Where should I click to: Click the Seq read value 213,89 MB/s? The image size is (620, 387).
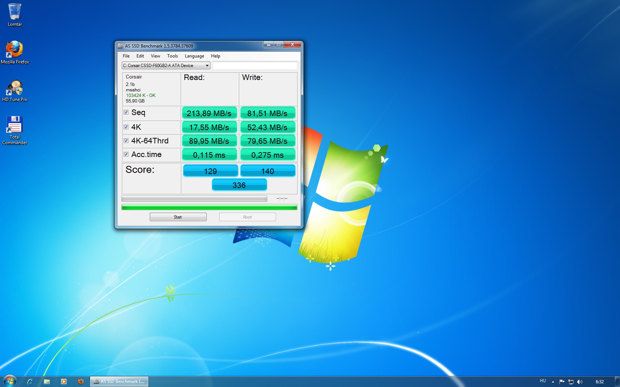pyautogui.click(x=209, y=113)
